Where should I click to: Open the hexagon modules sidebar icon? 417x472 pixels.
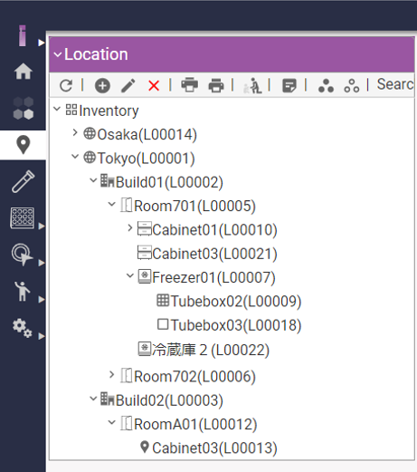[x=24, y=108]
